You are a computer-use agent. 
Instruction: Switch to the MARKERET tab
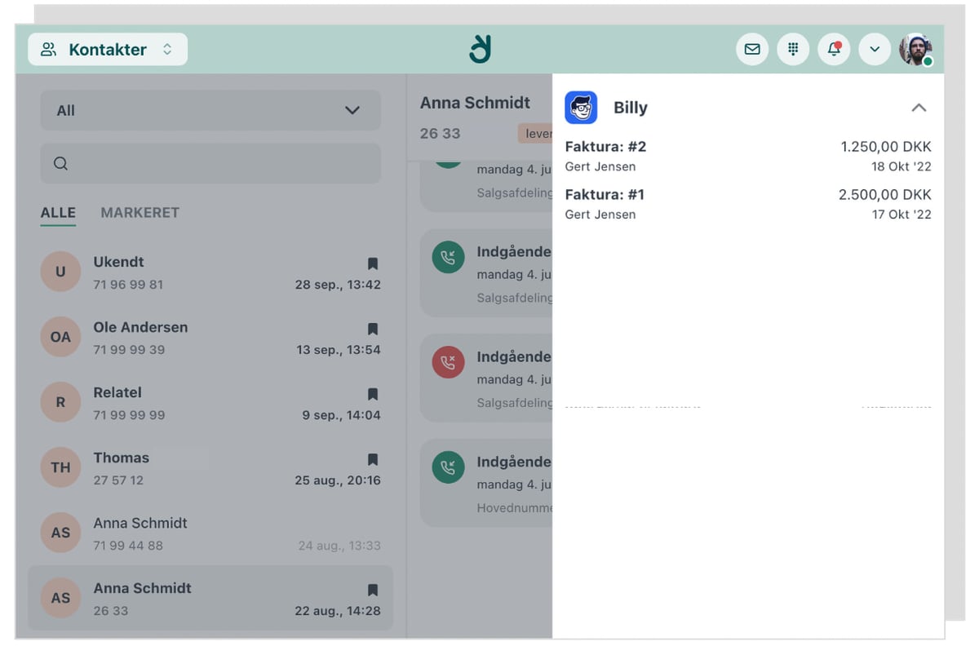(x=140, y=213)
